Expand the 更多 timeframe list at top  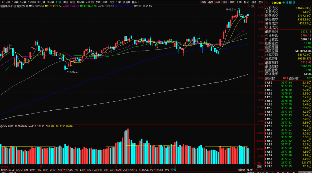click(135, 2)
